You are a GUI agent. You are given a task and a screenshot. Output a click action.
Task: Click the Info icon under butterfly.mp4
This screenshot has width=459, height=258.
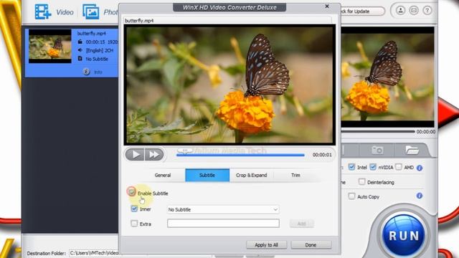pos(86,72)
